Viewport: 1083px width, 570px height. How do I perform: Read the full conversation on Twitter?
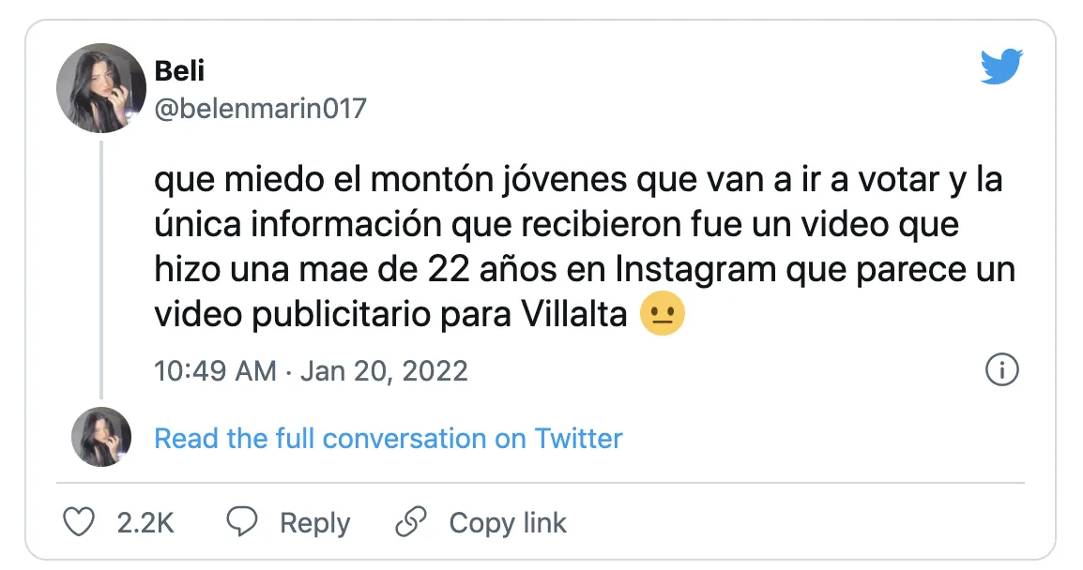[389, 438]
